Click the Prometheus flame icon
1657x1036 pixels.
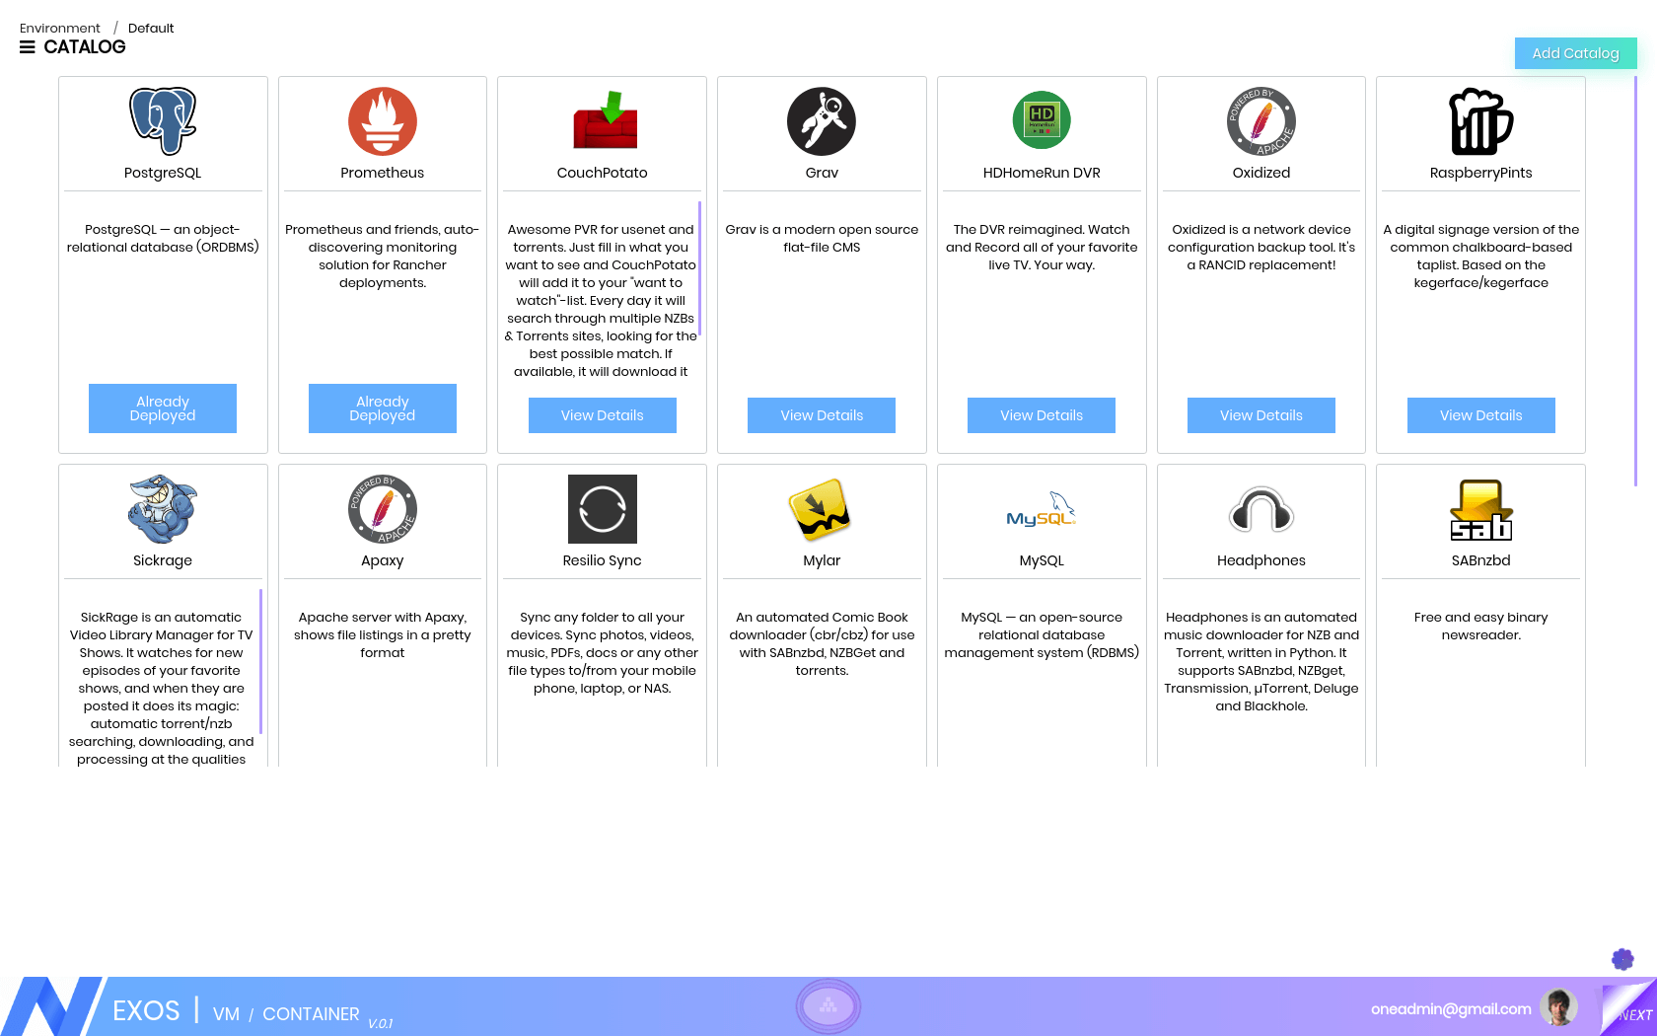[383, 121]
